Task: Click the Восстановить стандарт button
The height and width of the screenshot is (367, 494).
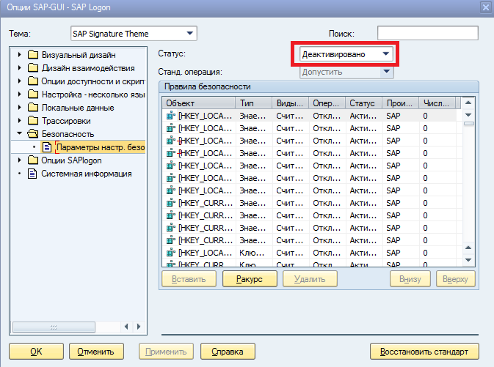Action: [425, 351]
